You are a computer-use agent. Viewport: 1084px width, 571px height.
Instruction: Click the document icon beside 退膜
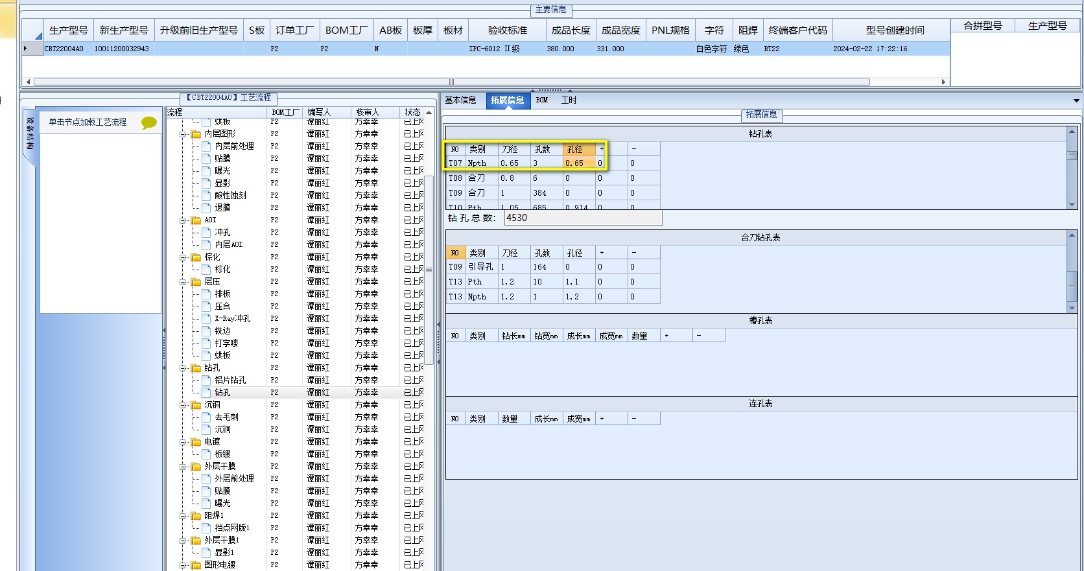pyautogui.click(x=206, y=208)
